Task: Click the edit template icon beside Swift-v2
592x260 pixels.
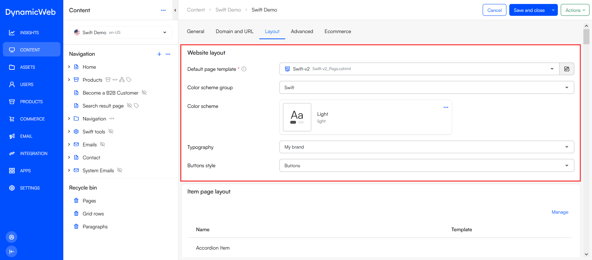Action: [x=566, y=69]
